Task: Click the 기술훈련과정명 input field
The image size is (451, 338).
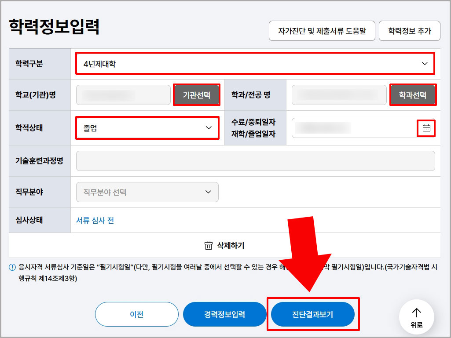Action: 255,161
